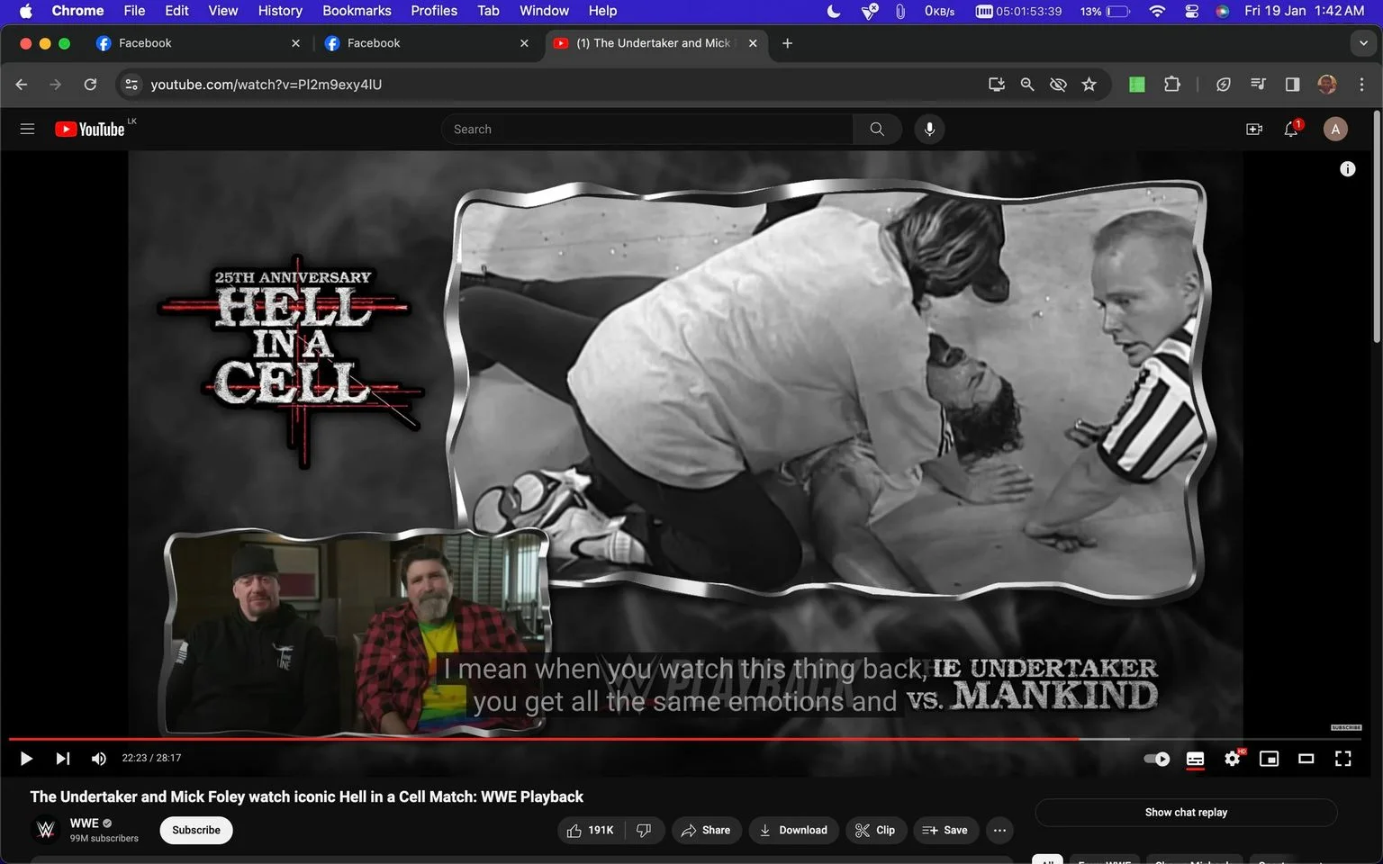Open video settings gear
Screen dimensions: 1383x864
coord(1233,759)
